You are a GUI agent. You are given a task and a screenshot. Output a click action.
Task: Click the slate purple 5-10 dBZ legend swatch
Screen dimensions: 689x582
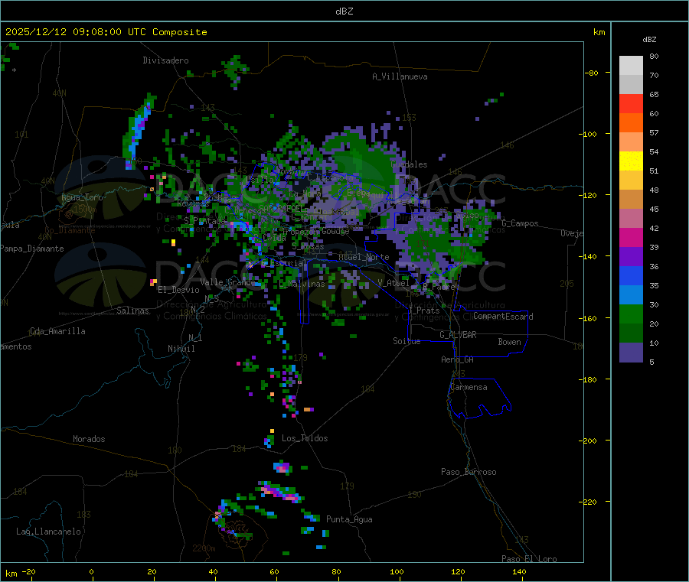(631, 353)
